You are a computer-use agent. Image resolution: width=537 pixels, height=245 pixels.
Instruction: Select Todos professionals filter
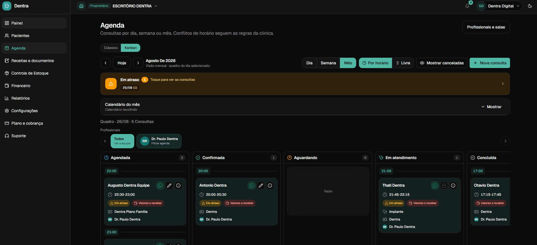(x=122, y=141)
